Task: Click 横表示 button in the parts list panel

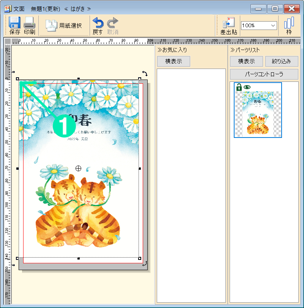Action: [246, 61]
